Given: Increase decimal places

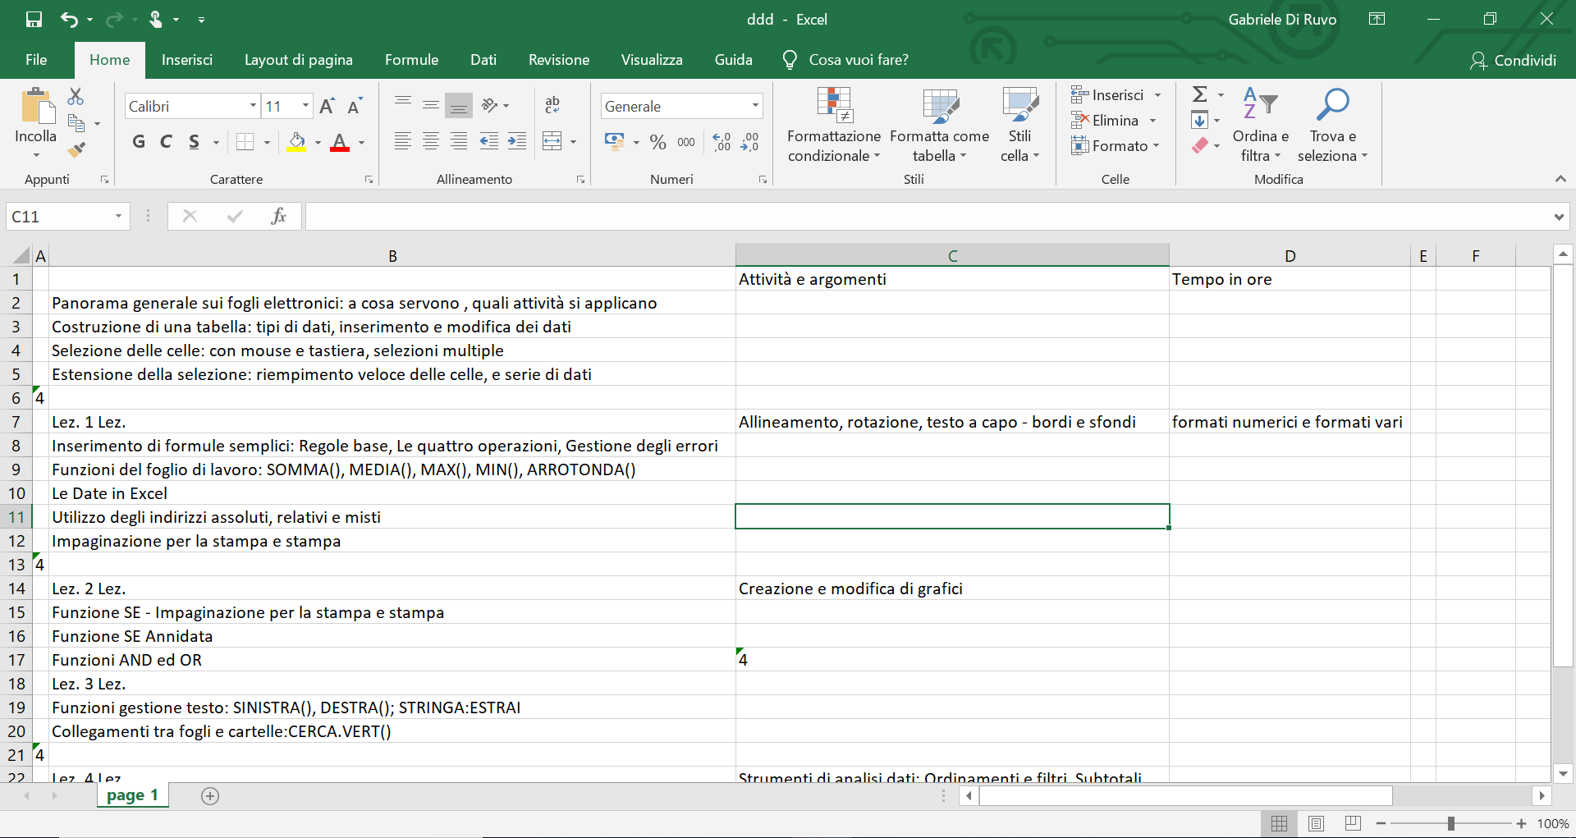Looking at the screenshot, I should pos(722,142).
